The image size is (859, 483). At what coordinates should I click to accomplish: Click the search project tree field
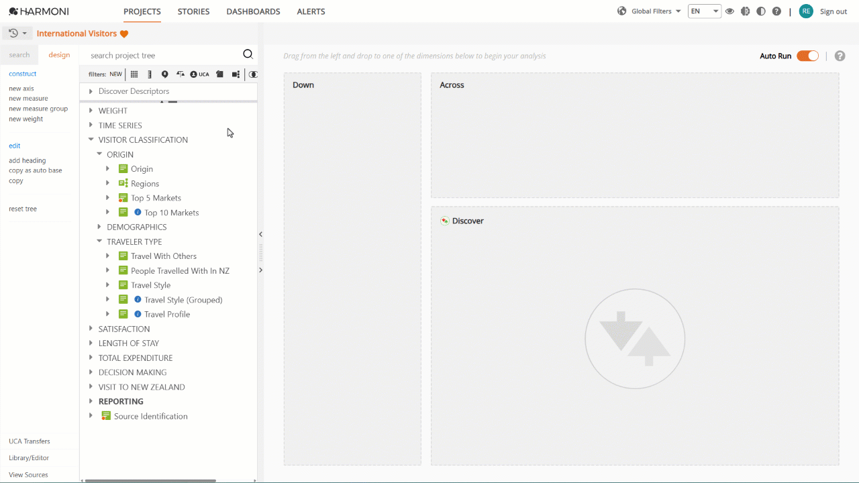coord(164,55)
